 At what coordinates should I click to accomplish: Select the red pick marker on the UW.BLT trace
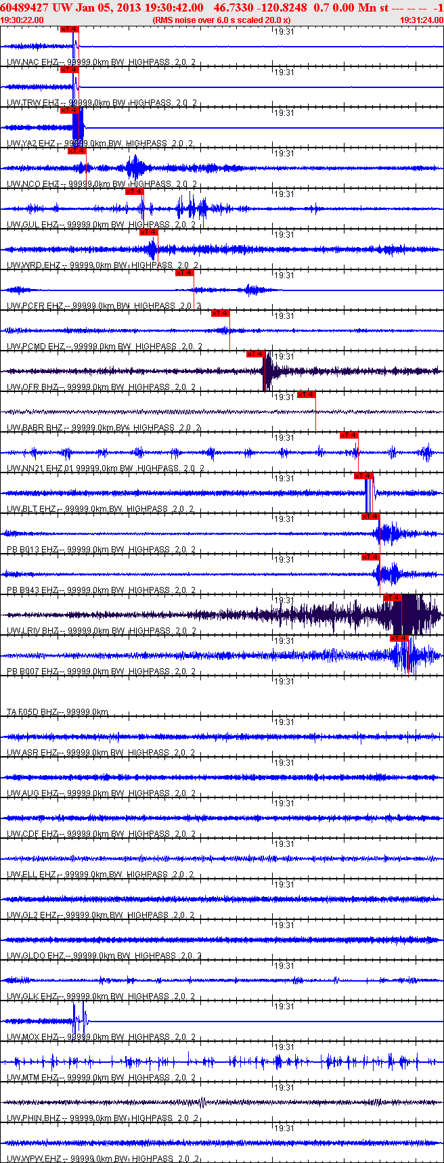tap(364, 476)
